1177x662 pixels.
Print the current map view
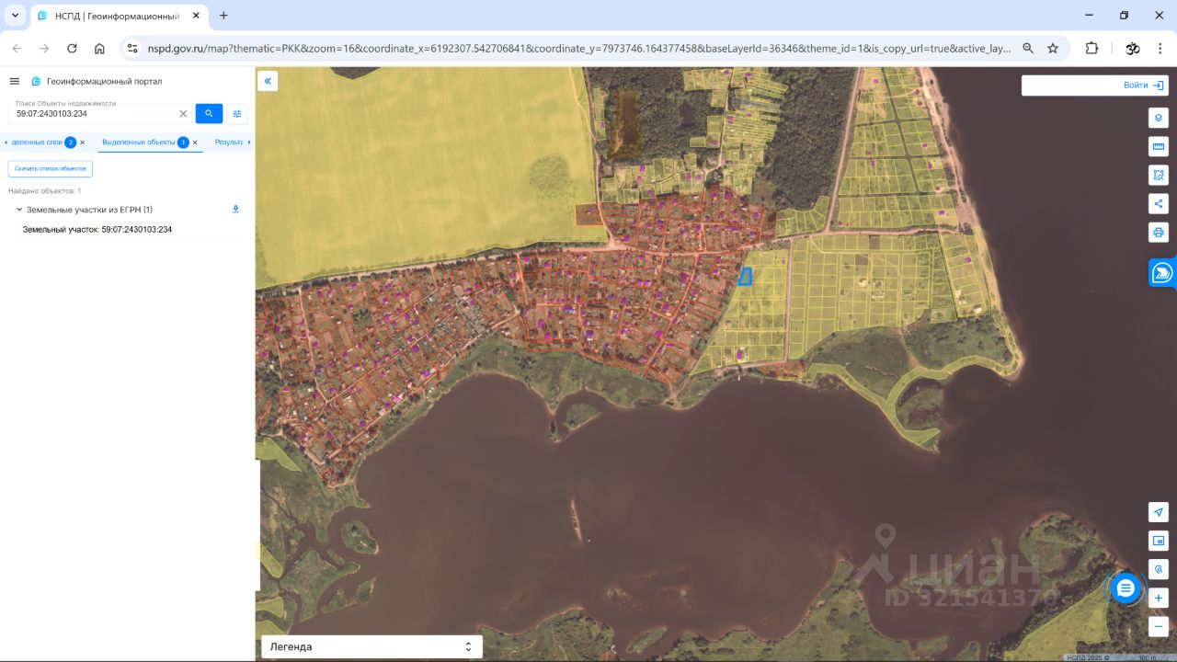pos(1158,232)
